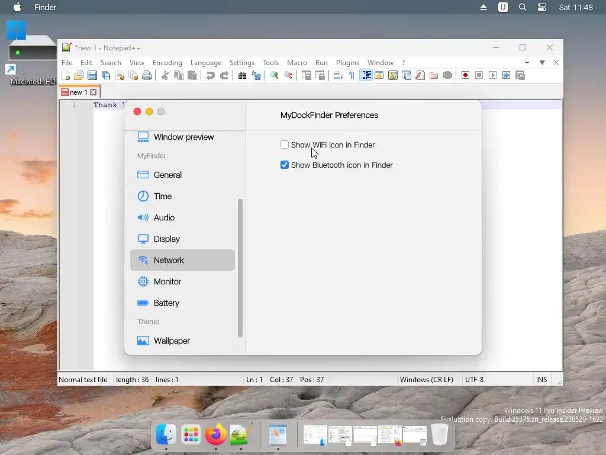Select General in MyFinder sidebar section
Viewport: 606px width, 455px height.
pos(182,175)
